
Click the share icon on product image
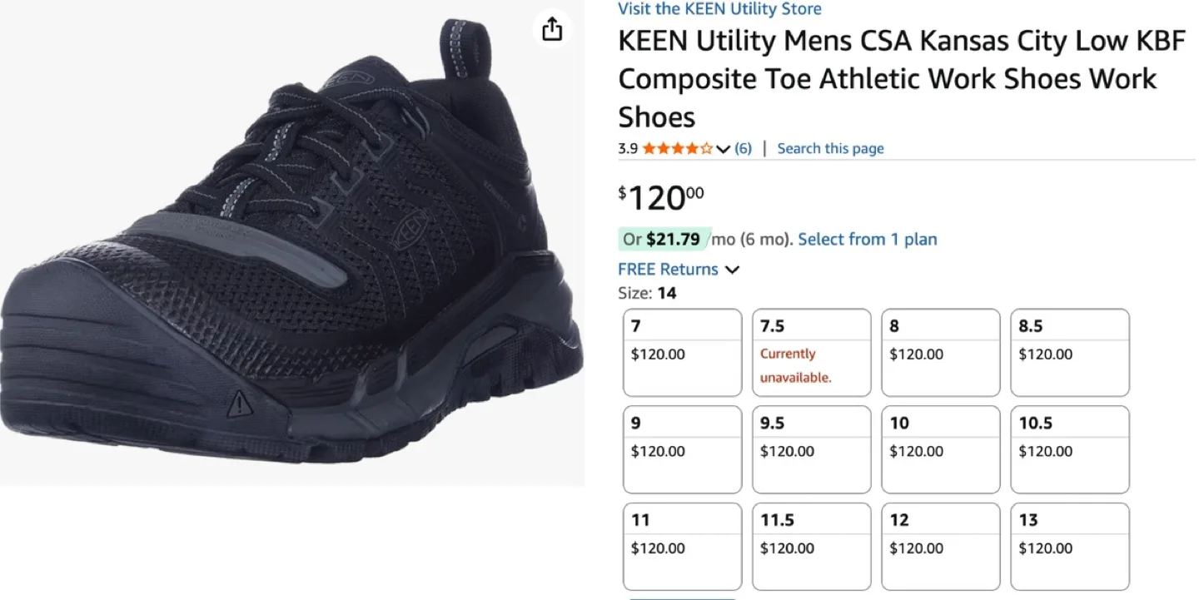[552, 30]
